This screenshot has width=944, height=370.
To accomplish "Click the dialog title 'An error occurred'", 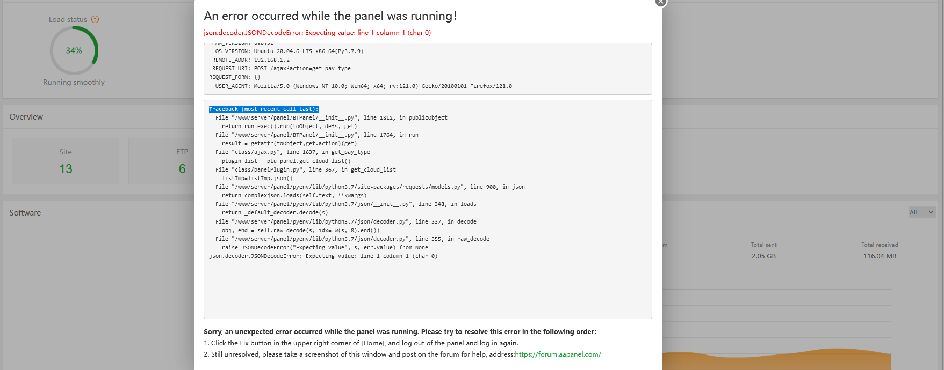I will (330, 16).
